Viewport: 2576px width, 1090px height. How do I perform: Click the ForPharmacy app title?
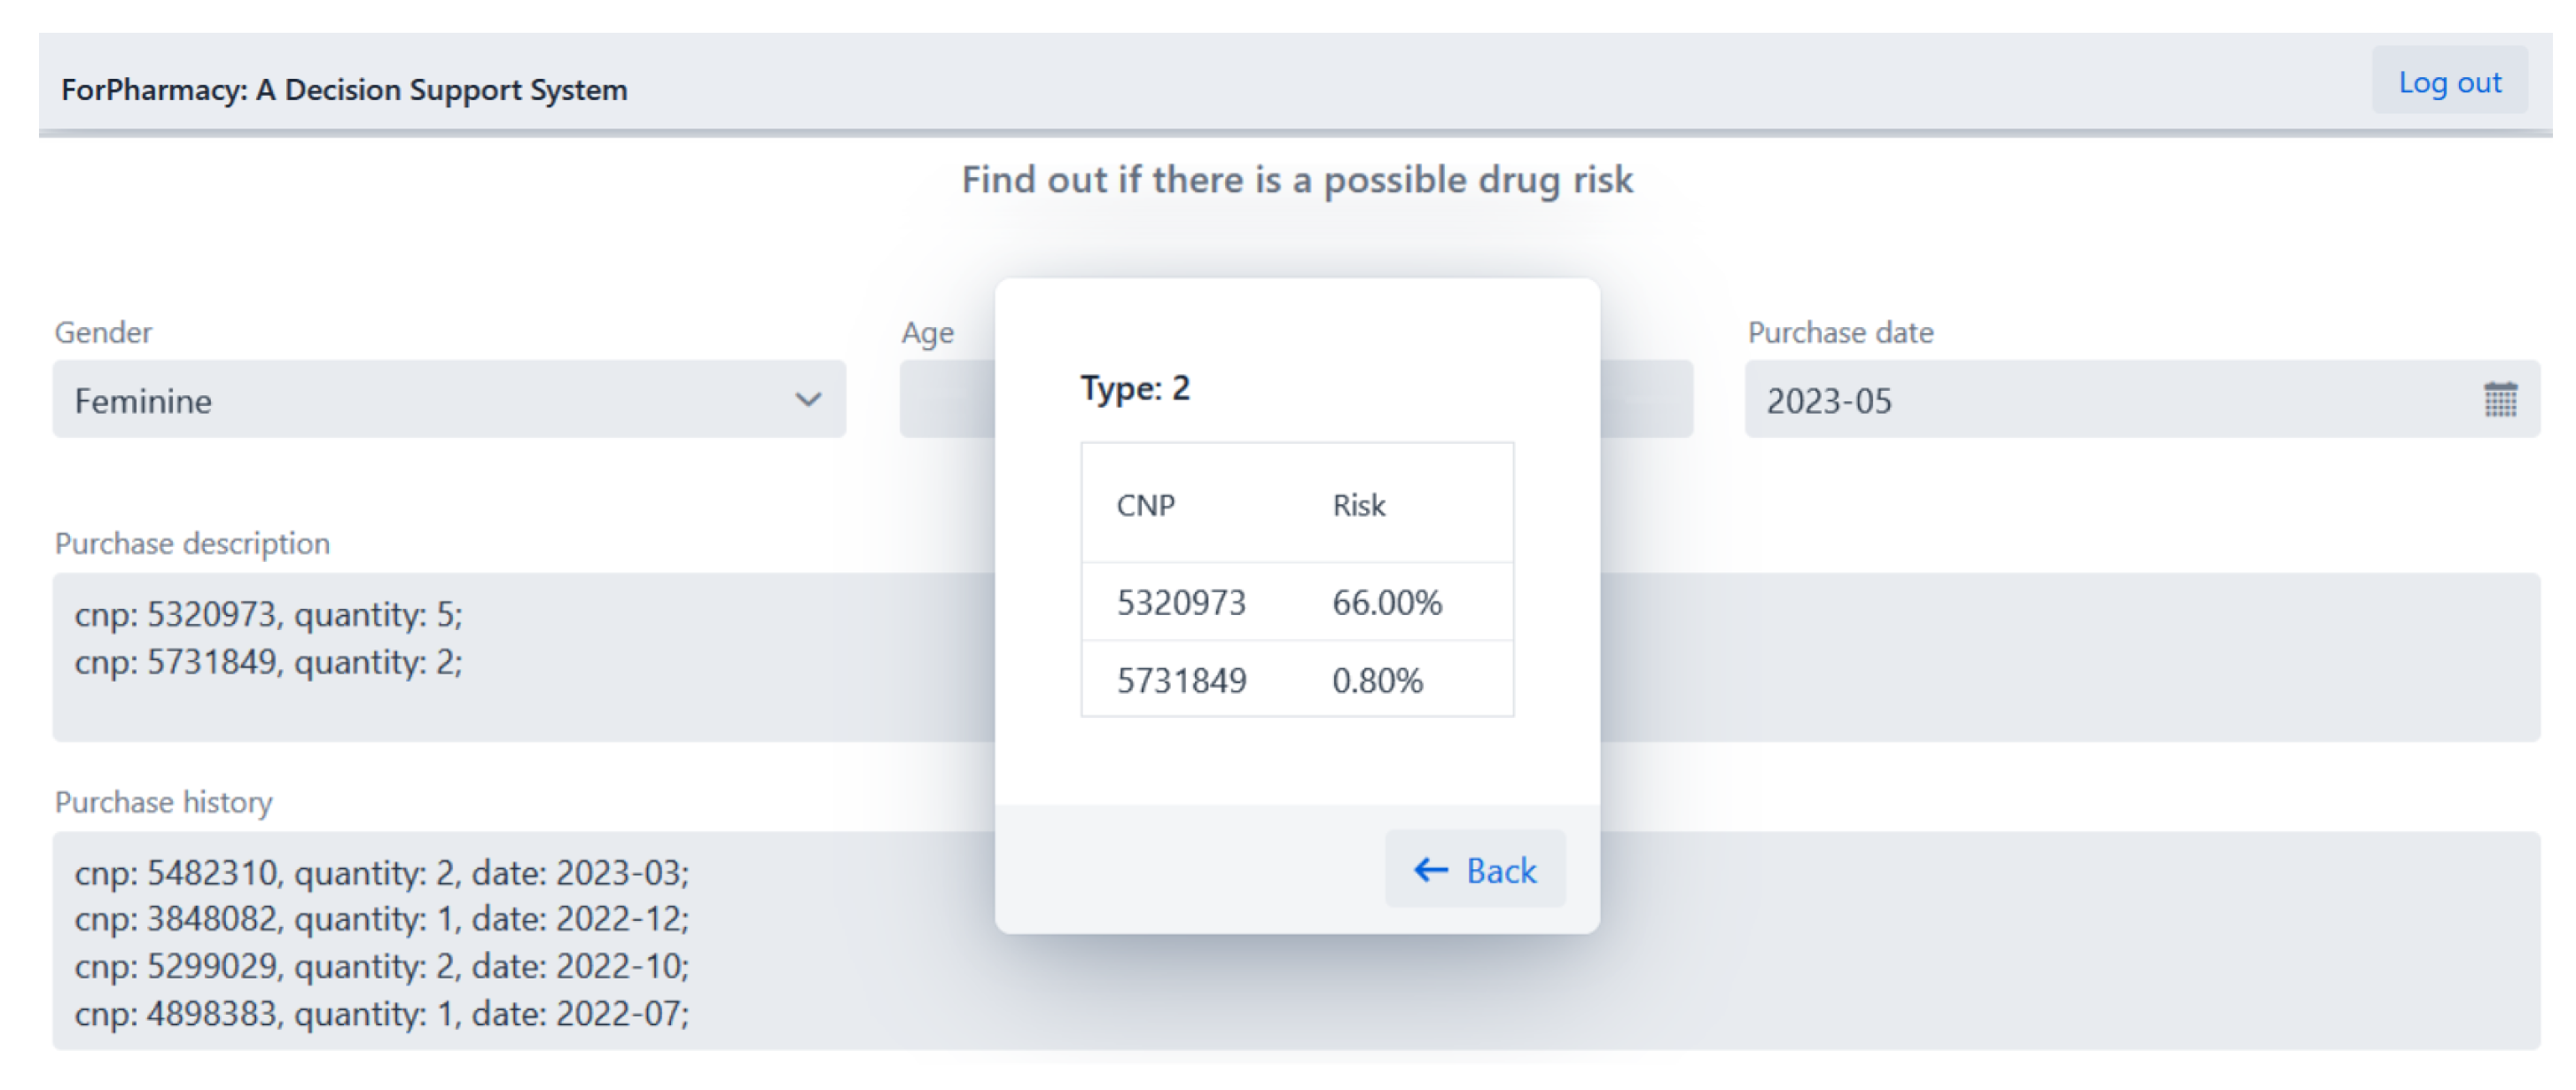[x=344, y=90]
